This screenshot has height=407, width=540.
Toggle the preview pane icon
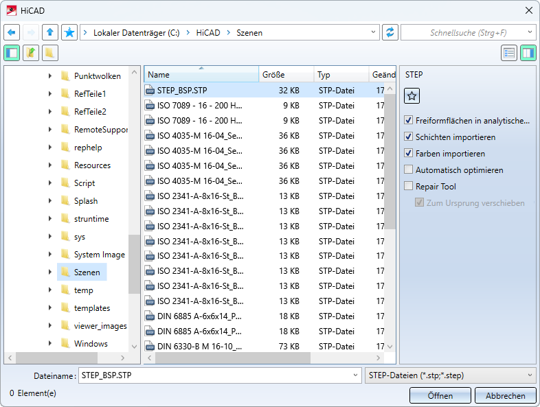pos(528,53)
